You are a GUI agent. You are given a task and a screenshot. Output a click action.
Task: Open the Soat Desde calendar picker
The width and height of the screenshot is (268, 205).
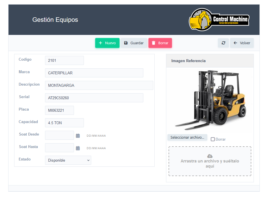[78, 136]
